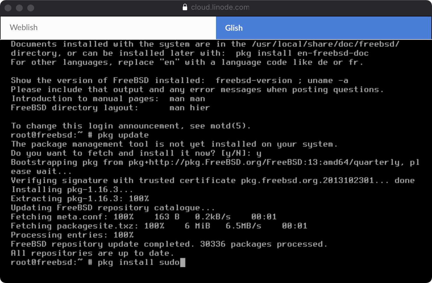Click the 'pkg install en-freebsd-doc' text
The image size is (432, 283).
[302, 53]
